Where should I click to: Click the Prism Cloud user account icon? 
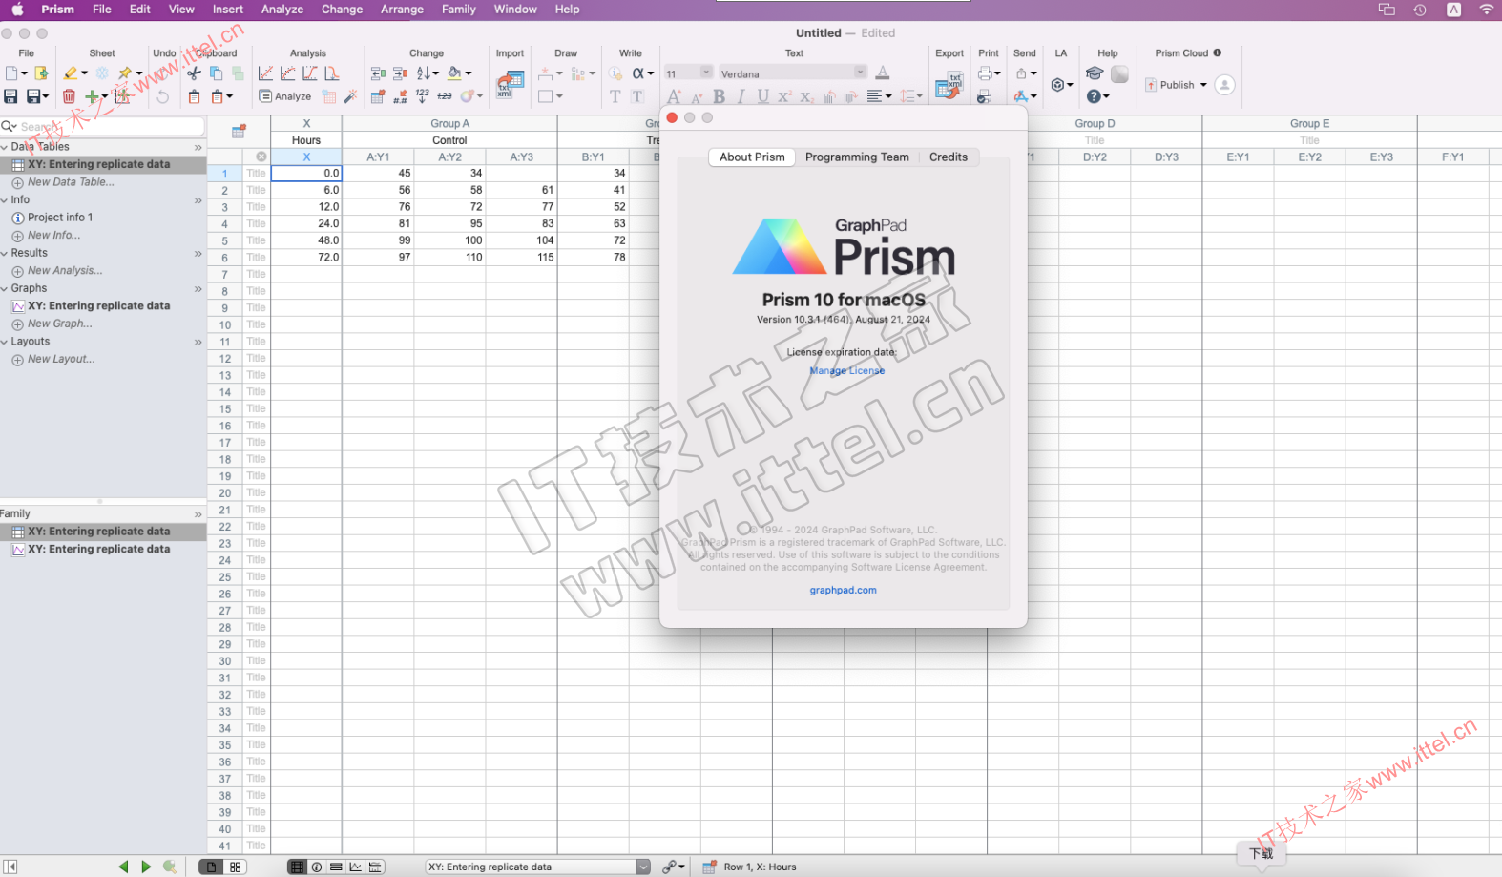[x=1225, y=85]
